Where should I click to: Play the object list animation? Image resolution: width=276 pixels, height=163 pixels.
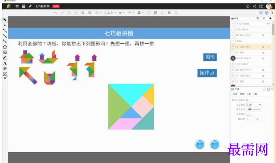(270, 18)
